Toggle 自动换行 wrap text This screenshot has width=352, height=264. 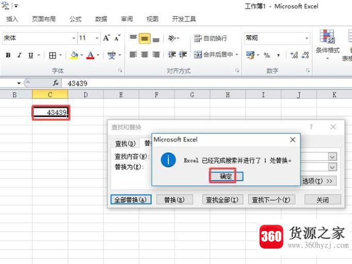click(211, 38)
